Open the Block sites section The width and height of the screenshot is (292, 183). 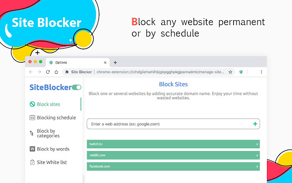coord(45,104)
